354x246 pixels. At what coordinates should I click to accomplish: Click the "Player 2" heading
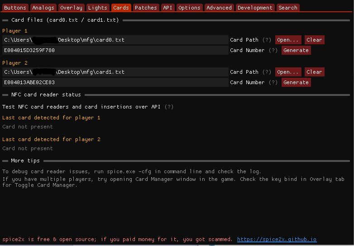(x=15, y=63)
